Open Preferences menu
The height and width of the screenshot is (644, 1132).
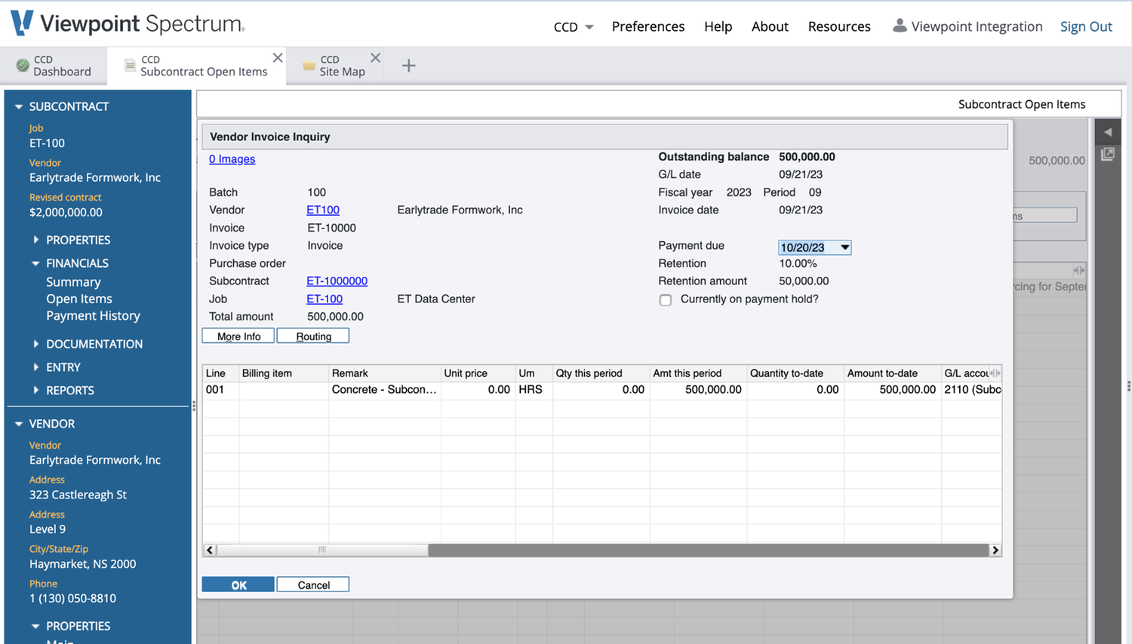(648, 26)
